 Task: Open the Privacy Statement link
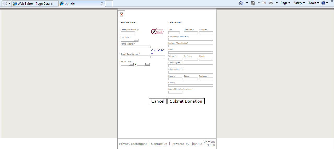pos(133,144)
